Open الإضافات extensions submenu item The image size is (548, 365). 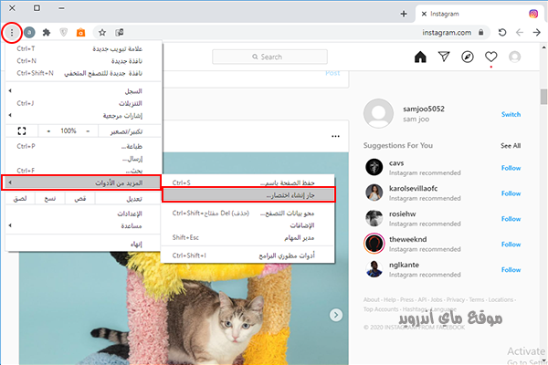[248, 225]
